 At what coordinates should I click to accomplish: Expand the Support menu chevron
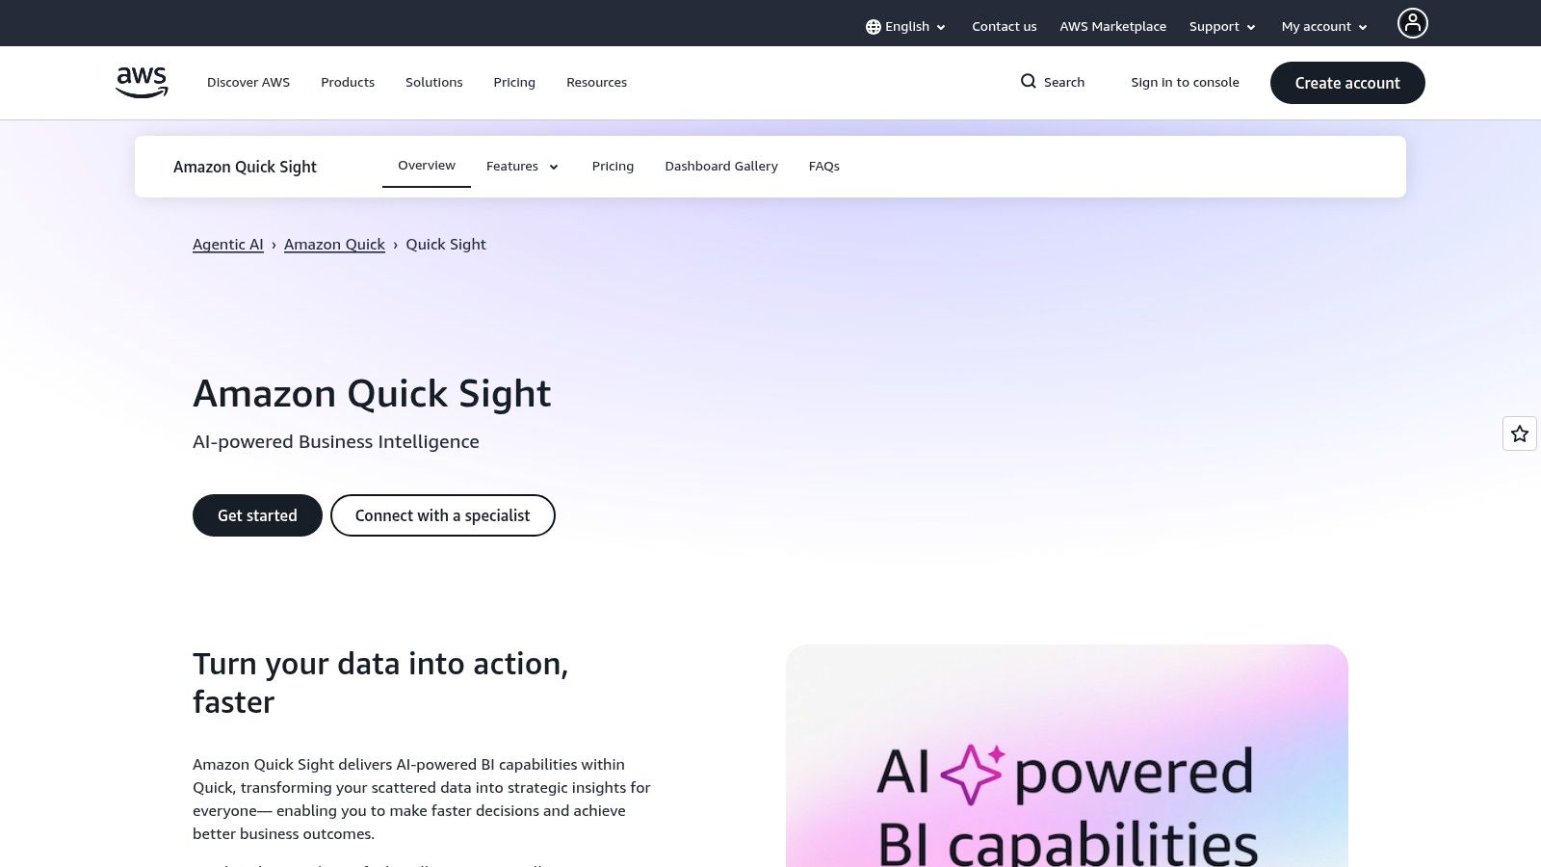tap(1250, 27)
